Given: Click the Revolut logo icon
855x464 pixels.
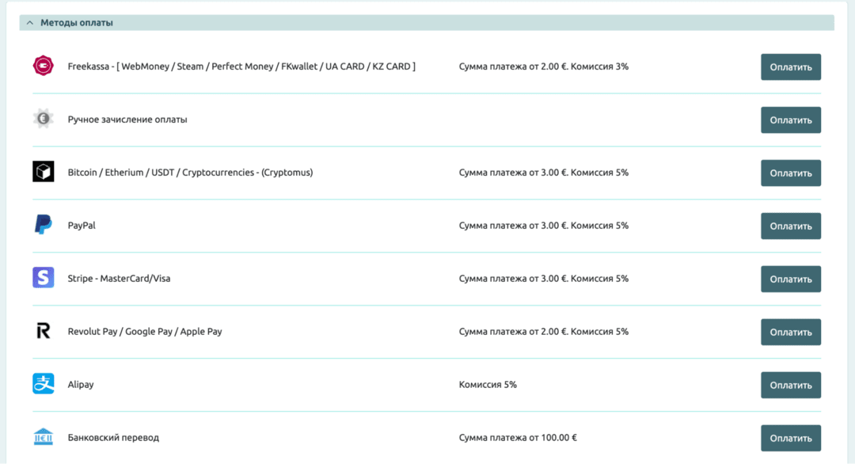Looking at the screenshot, I should pos(43,331).
